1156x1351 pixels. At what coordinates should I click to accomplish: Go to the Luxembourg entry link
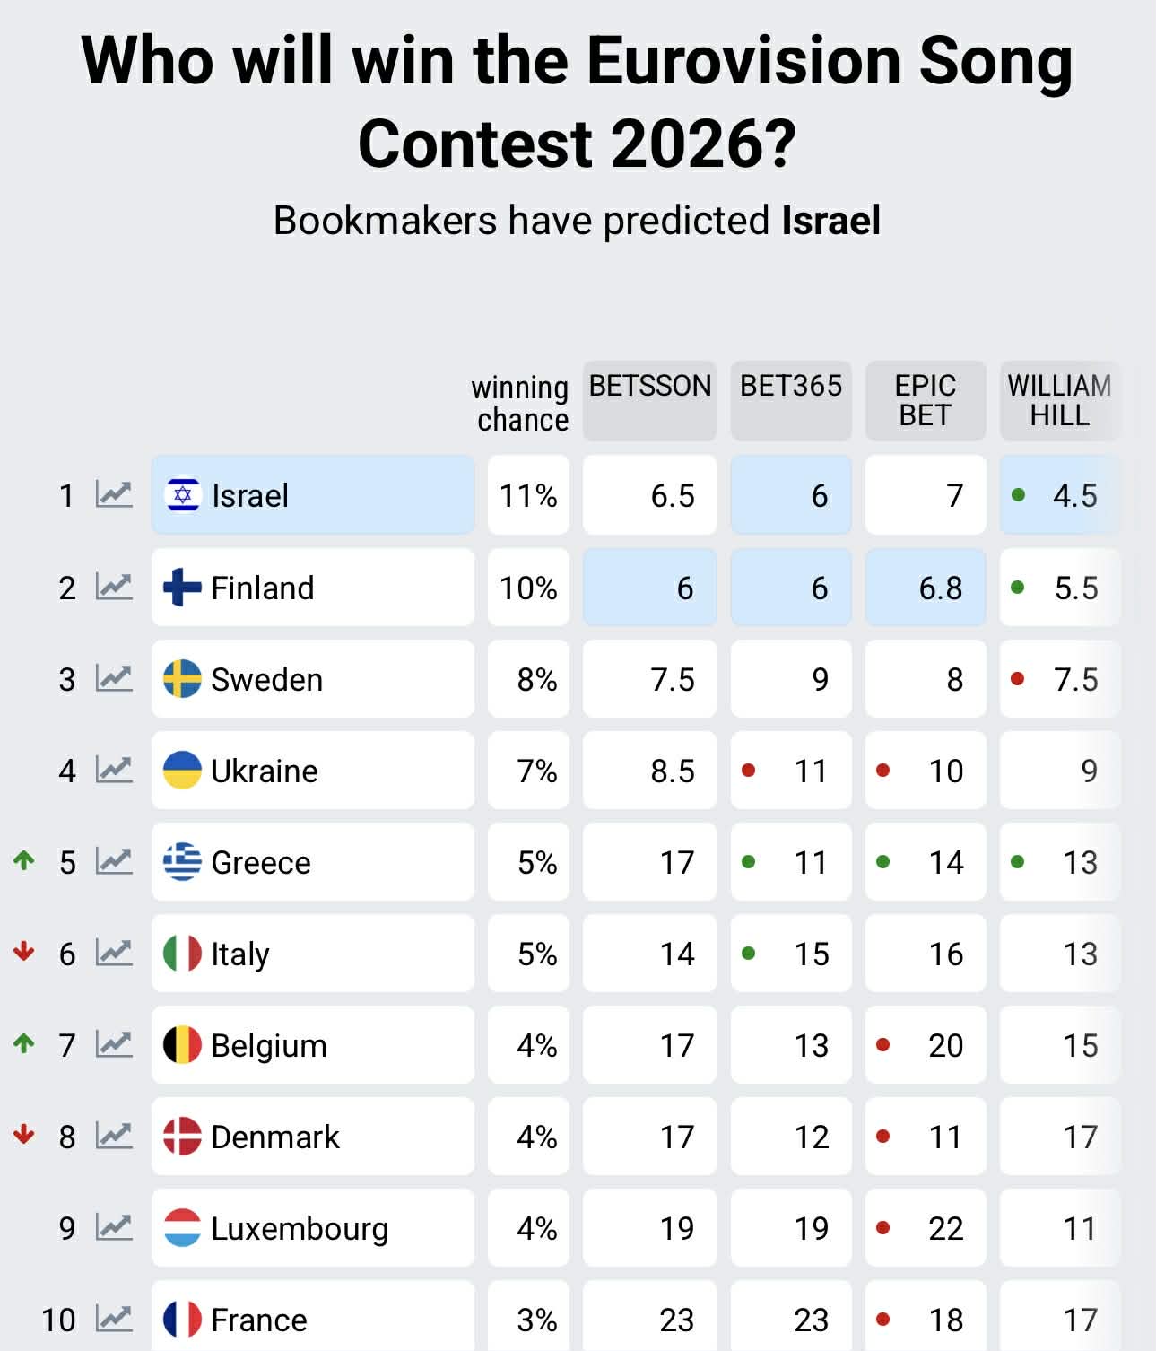[x=300, y=1228]
